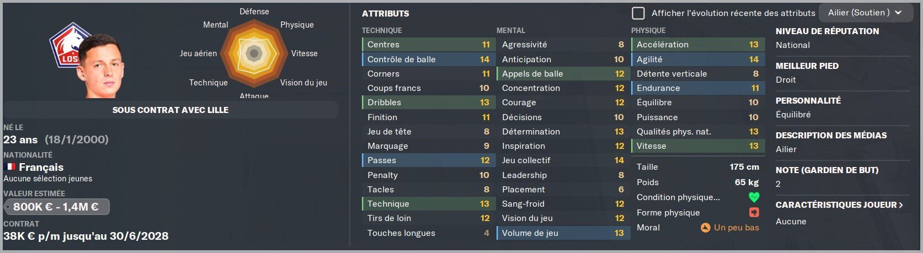Click the octagonal attribute radar chart
Viewport: 923px width, 253px height.
click(254, 53)
